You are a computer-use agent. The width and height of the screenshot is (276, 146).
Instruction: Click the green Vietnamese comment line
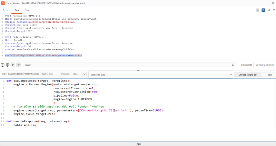[x=59, y=107]
